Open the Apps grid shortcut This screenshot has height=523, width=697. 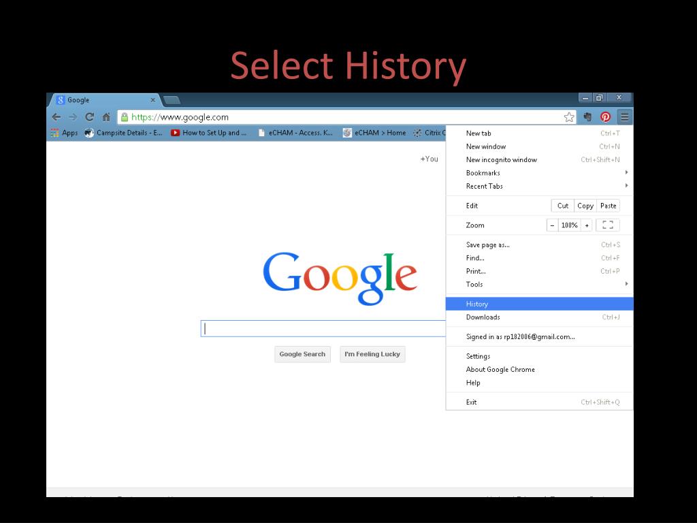tap(65, 133)
